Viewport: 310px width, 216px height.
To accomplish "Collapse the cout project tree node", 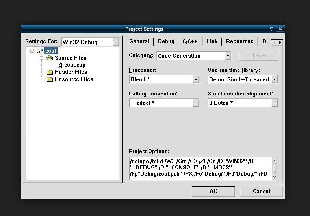I will pyautogui.click(x=33, y=51).
